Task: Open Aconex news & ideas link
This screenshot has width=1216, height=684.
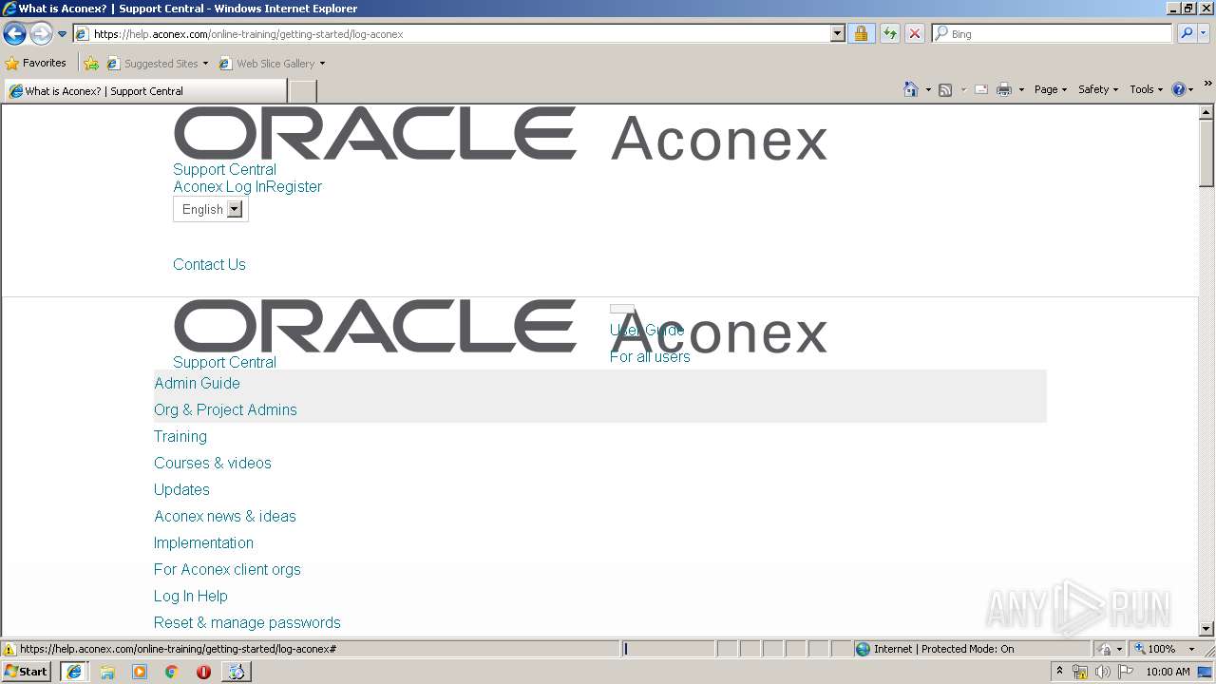Action: pos(225,516)
